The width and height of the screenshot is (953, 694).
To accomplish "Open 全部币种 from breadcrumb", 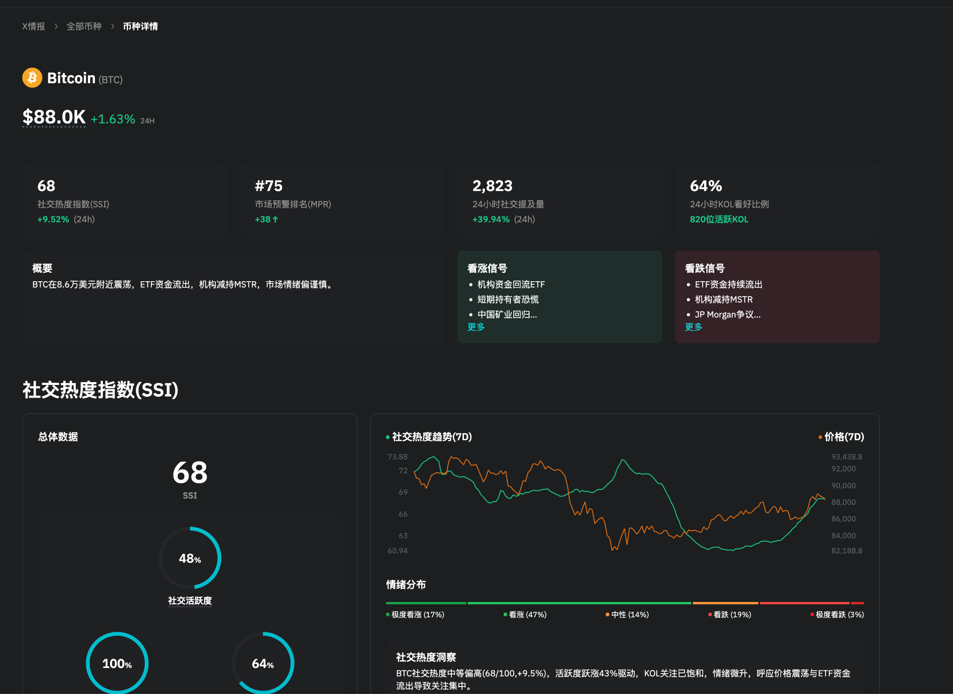I will coord(84,26).
